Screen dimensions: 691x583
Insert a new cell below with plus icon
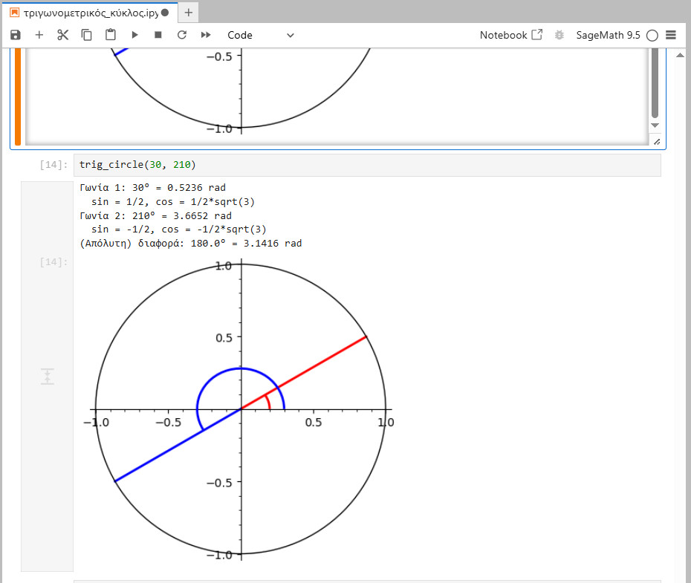click(39, 35)
